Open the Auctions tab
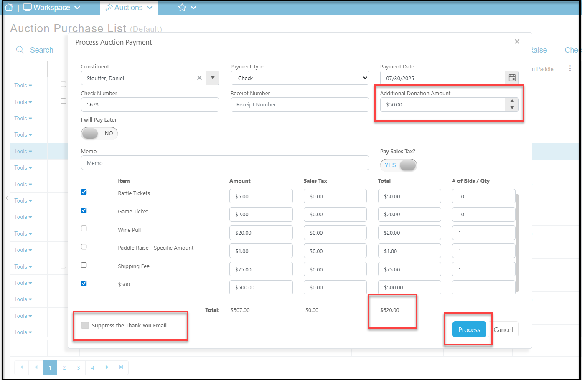The height and width of the screenshot is (380, 582). [129, 8]
